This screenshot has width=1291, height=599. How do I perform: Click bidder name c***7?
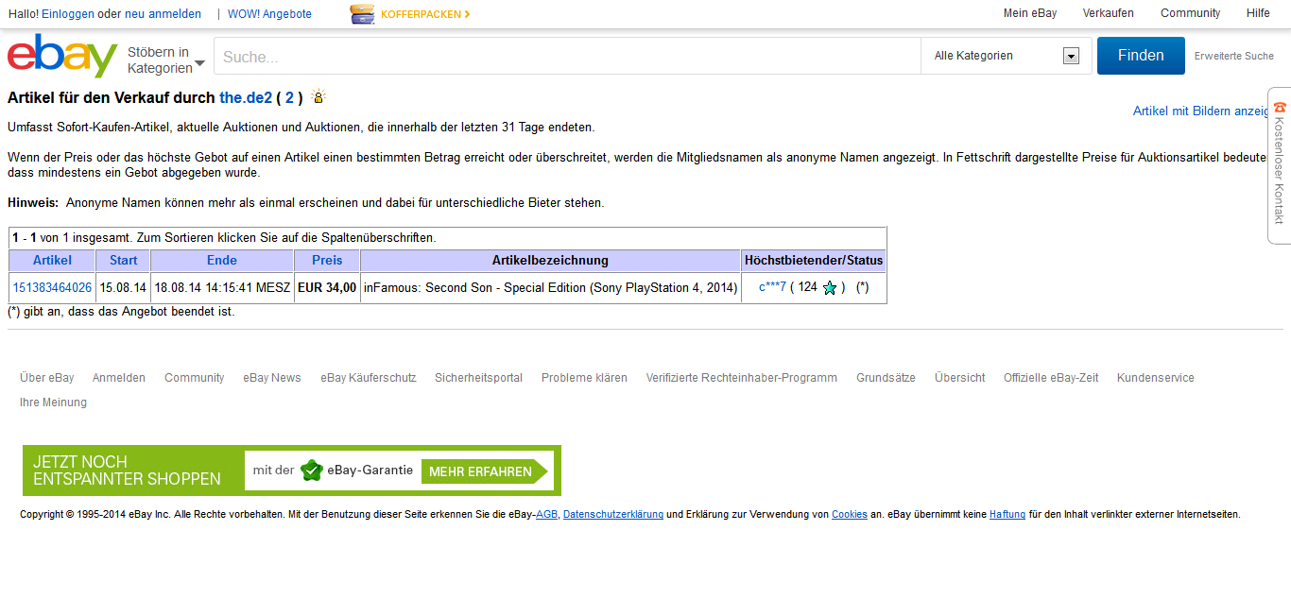[772, 287]
